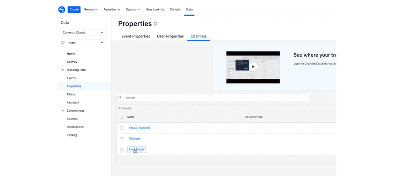Click the Create button
Image resolution: width=404 pixels, height=187 pixels.
74,10
